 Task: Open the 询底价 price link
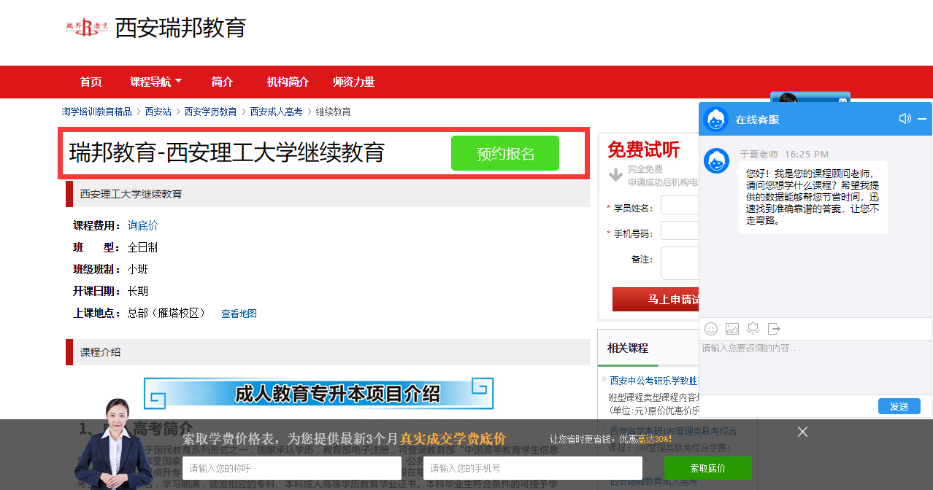143,225
